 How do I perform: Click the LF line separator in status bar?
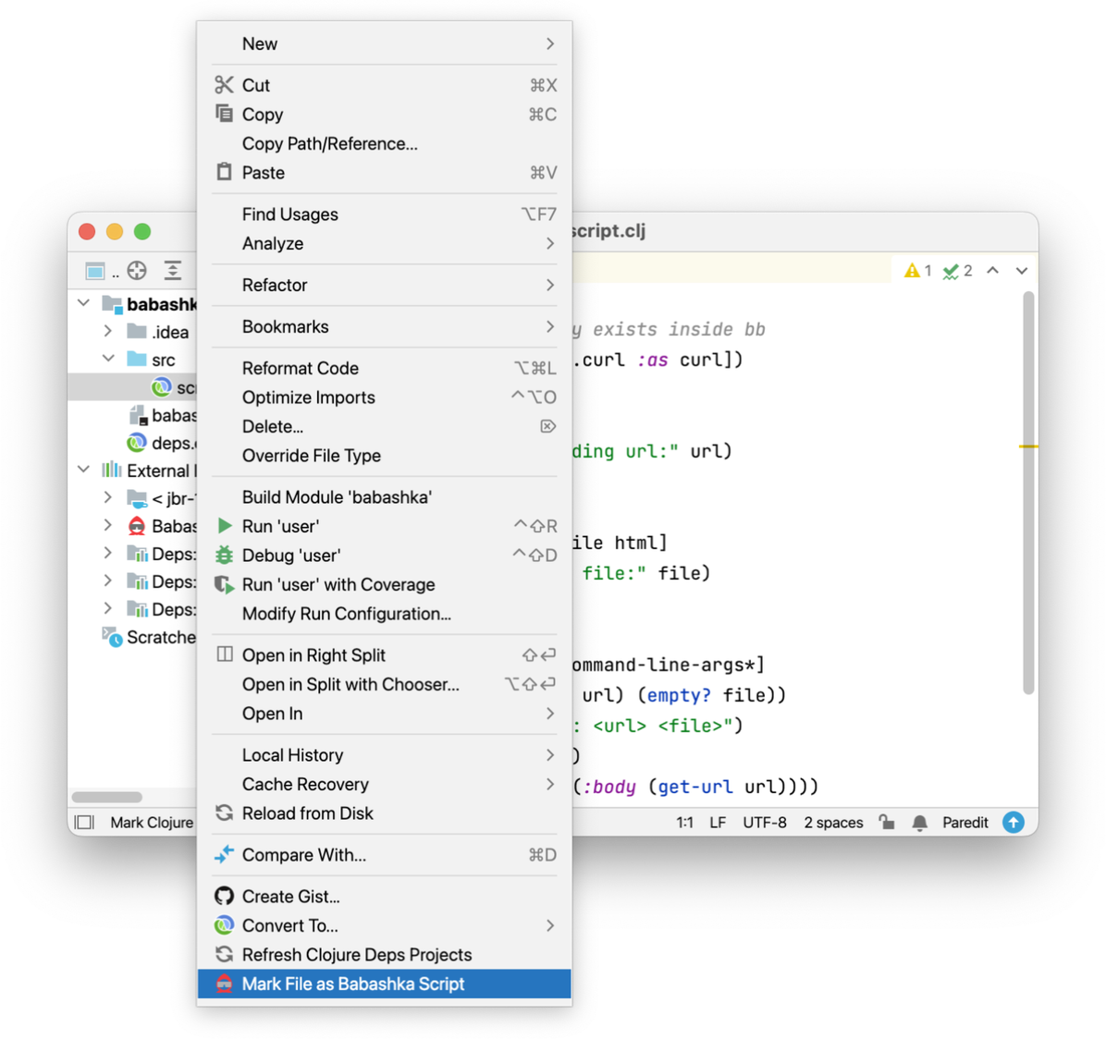click(718, 823)
